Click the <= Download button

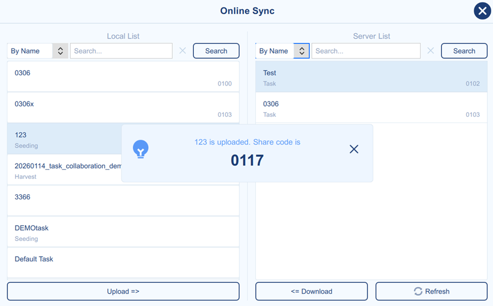click(311, 291)
